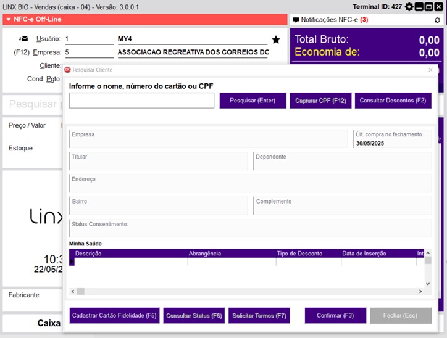Click the Economia de label
The image size is (447, 338).
[327, 52]
